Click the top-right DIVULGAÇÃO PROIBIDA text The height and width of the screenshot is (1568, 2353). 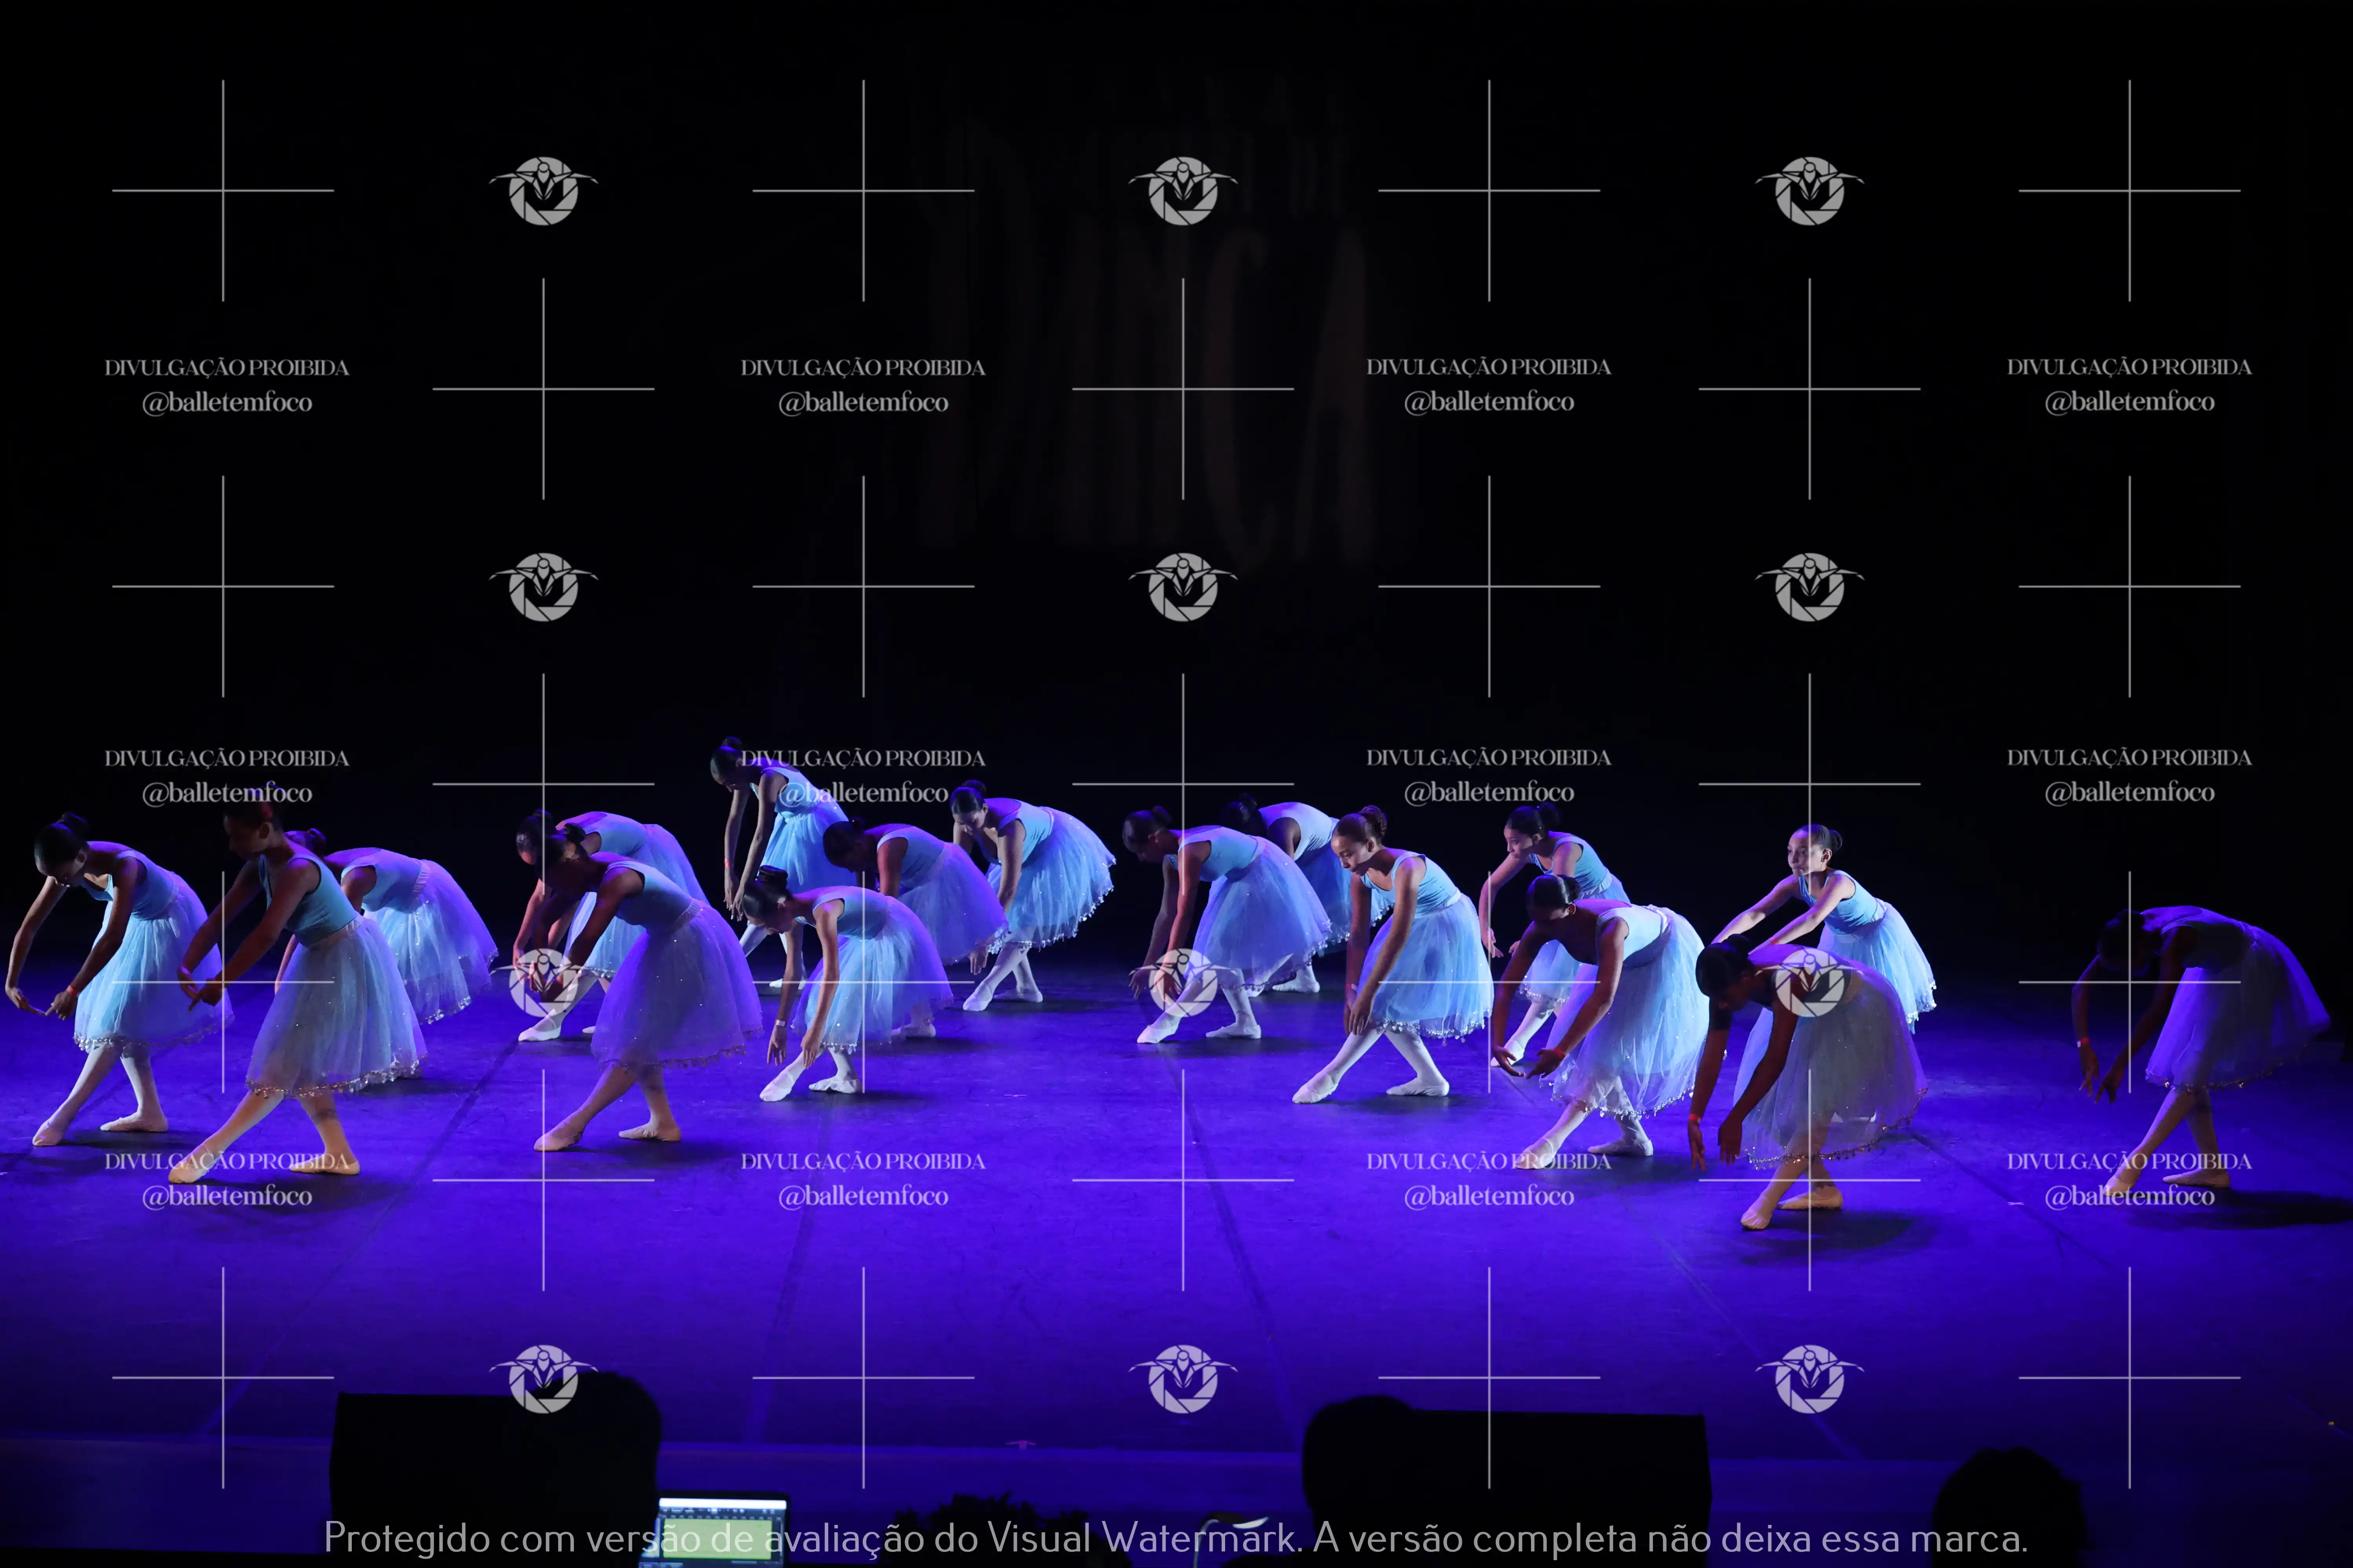(x=2129, y=367)
